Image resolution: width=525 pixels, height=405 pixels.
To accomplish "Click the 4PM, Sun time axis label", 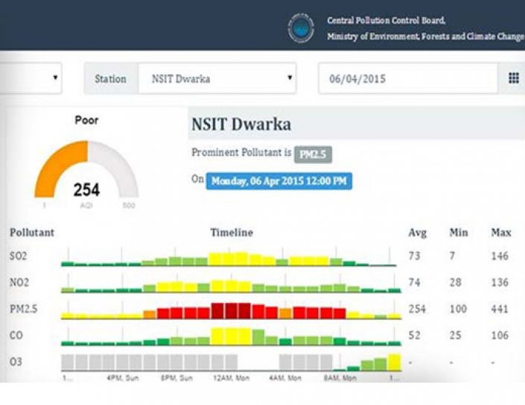I will pyautogui.click(x=123, y=378).
